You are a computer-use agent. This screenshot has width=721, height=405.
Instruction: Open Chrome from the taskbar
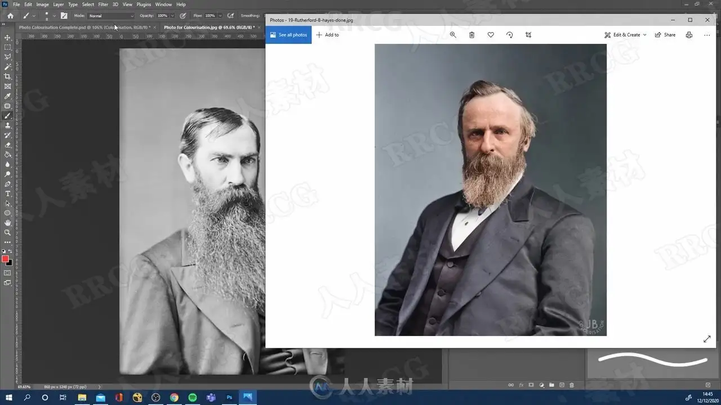pos(175,398)
